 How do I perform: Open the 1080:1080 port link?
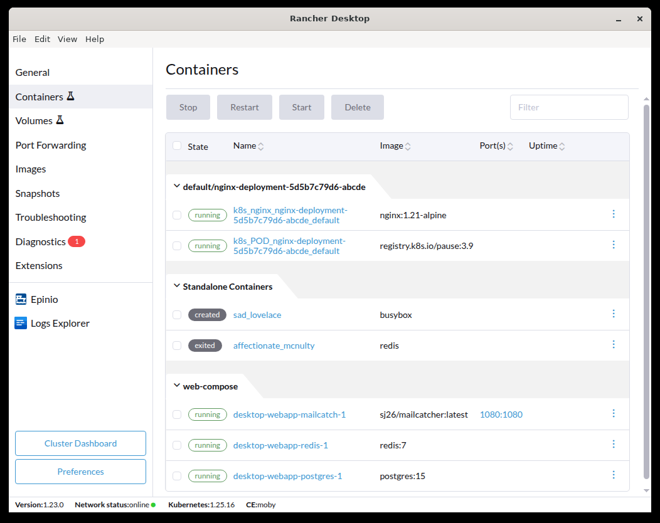[501, 415]
